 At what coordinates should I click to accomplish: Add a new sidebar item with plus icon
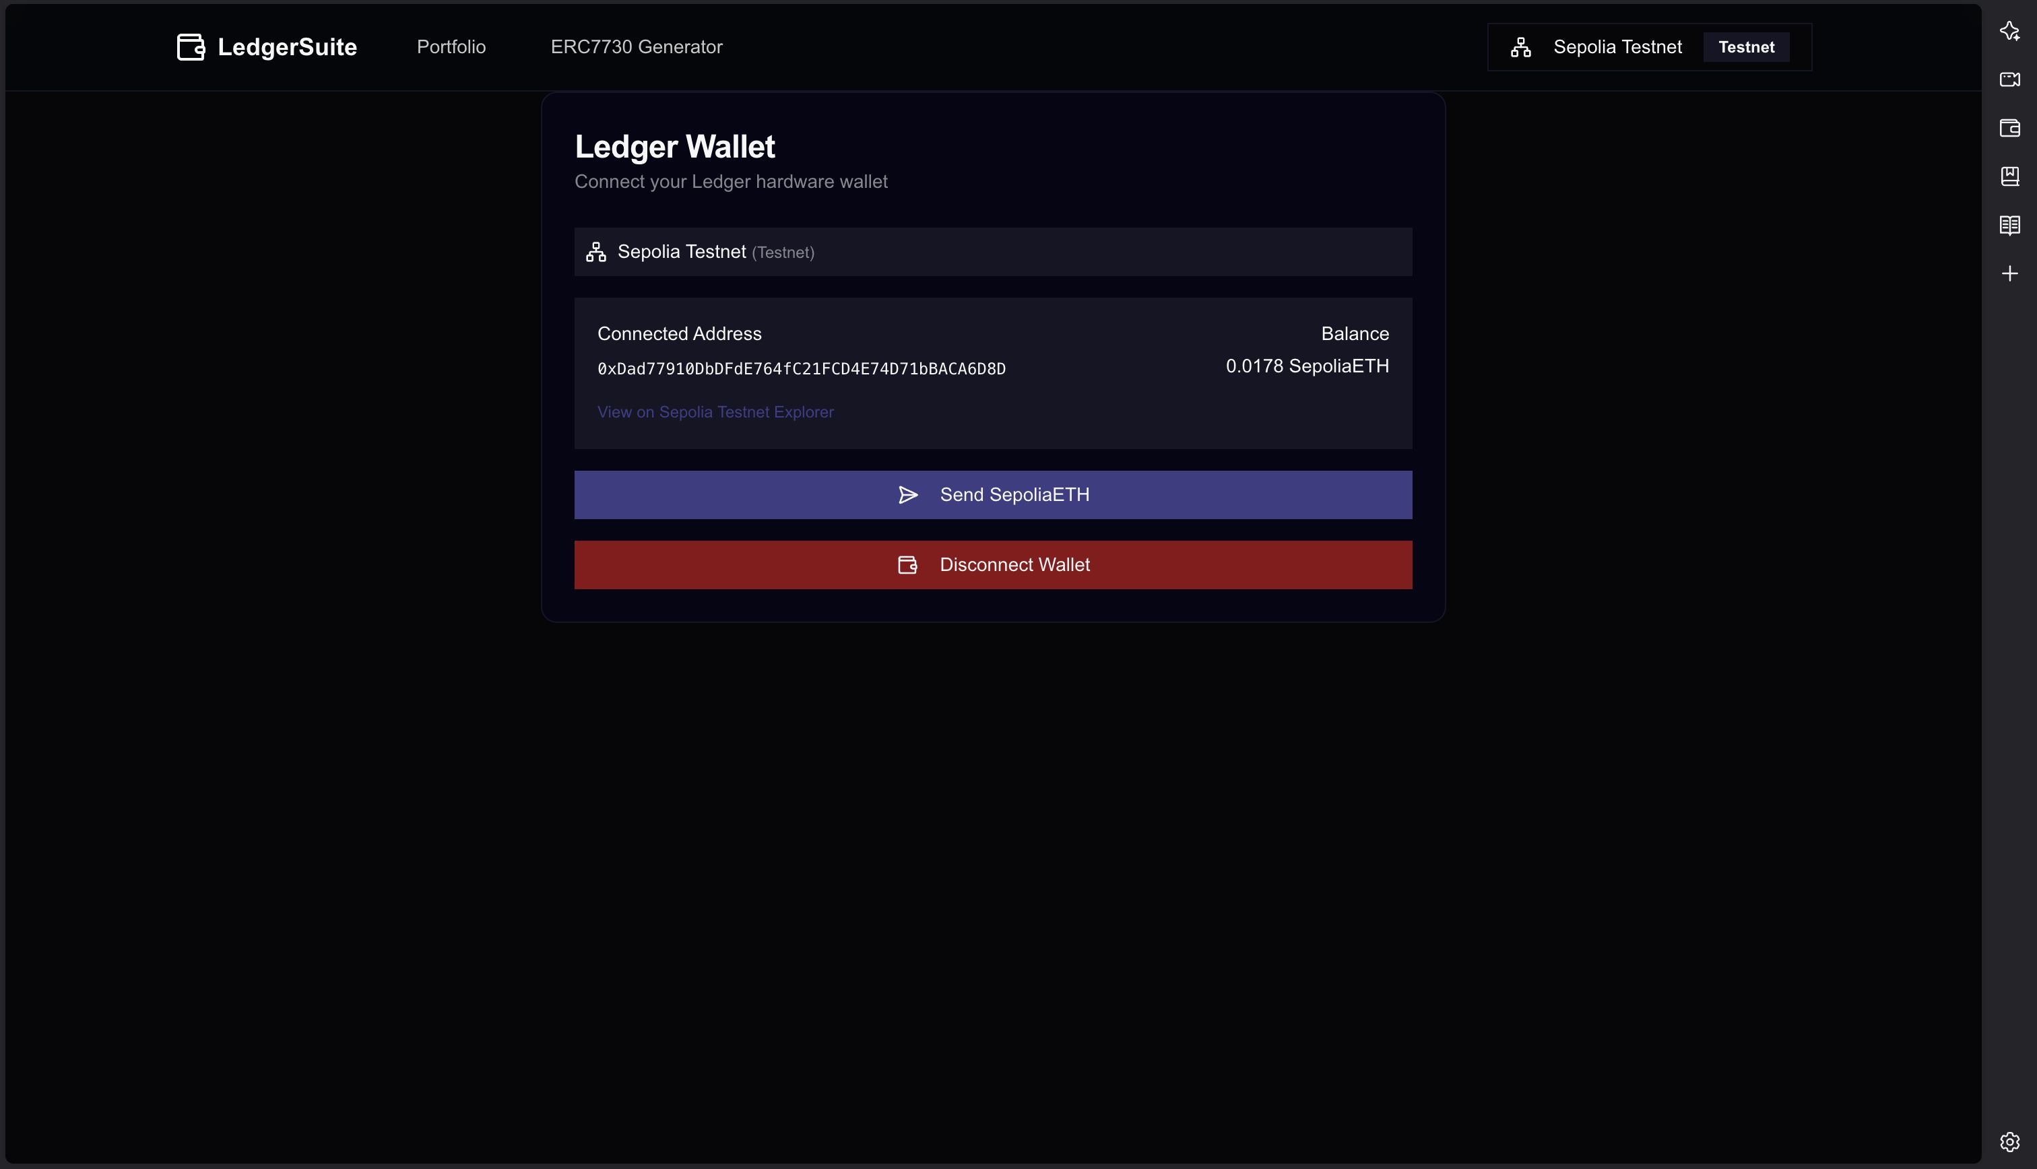(2009, 274)
